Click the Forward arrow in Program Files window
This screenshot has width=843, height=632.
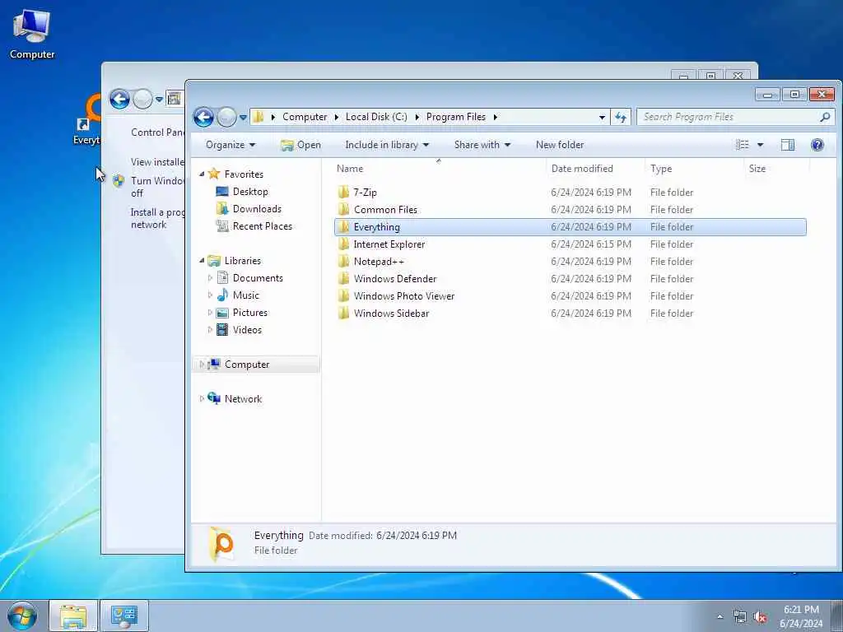coord(226,117)
